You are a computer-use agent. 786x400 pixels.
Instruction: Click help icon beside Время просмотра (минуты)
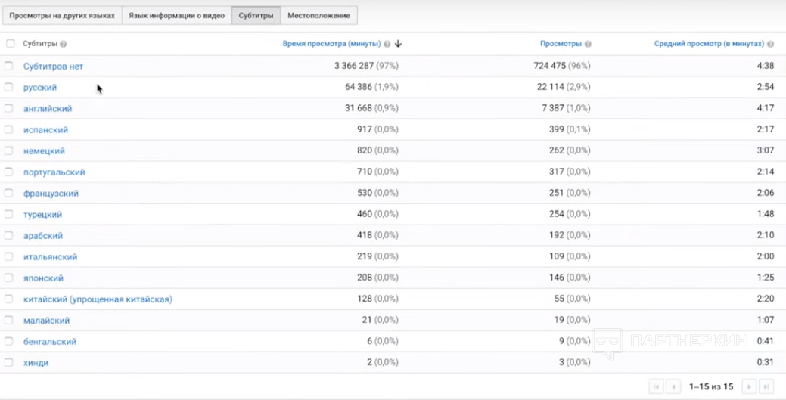click(x=387, y=44)
